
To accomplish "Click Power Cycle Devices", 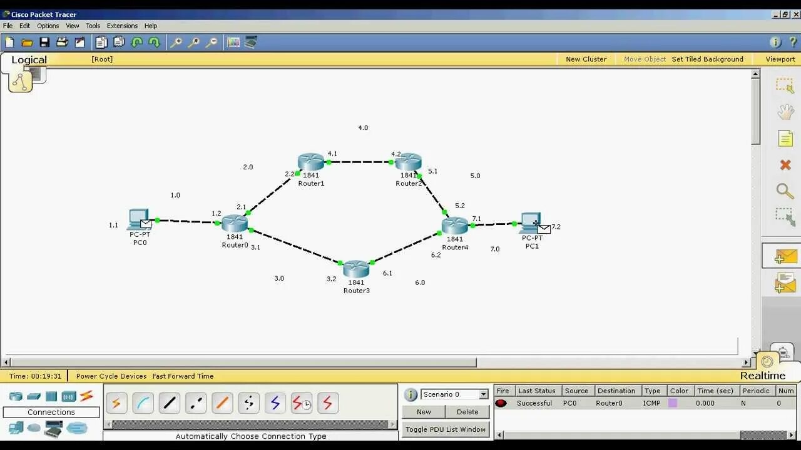I will pyautogui.click(x=111, y=376).
